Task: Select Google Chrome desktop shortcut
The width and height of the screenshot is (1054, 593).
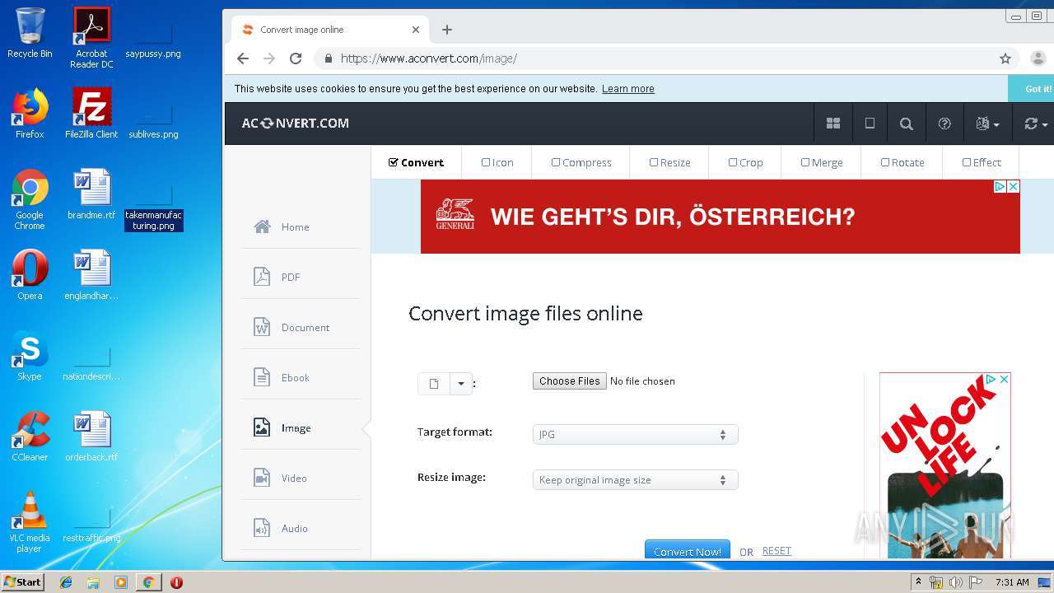Action: pos(30,199)
